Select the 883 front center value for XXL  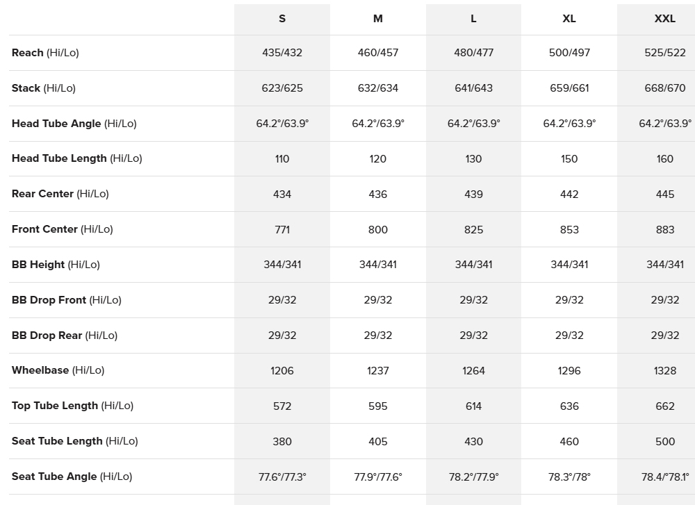(x=665, y=229)
